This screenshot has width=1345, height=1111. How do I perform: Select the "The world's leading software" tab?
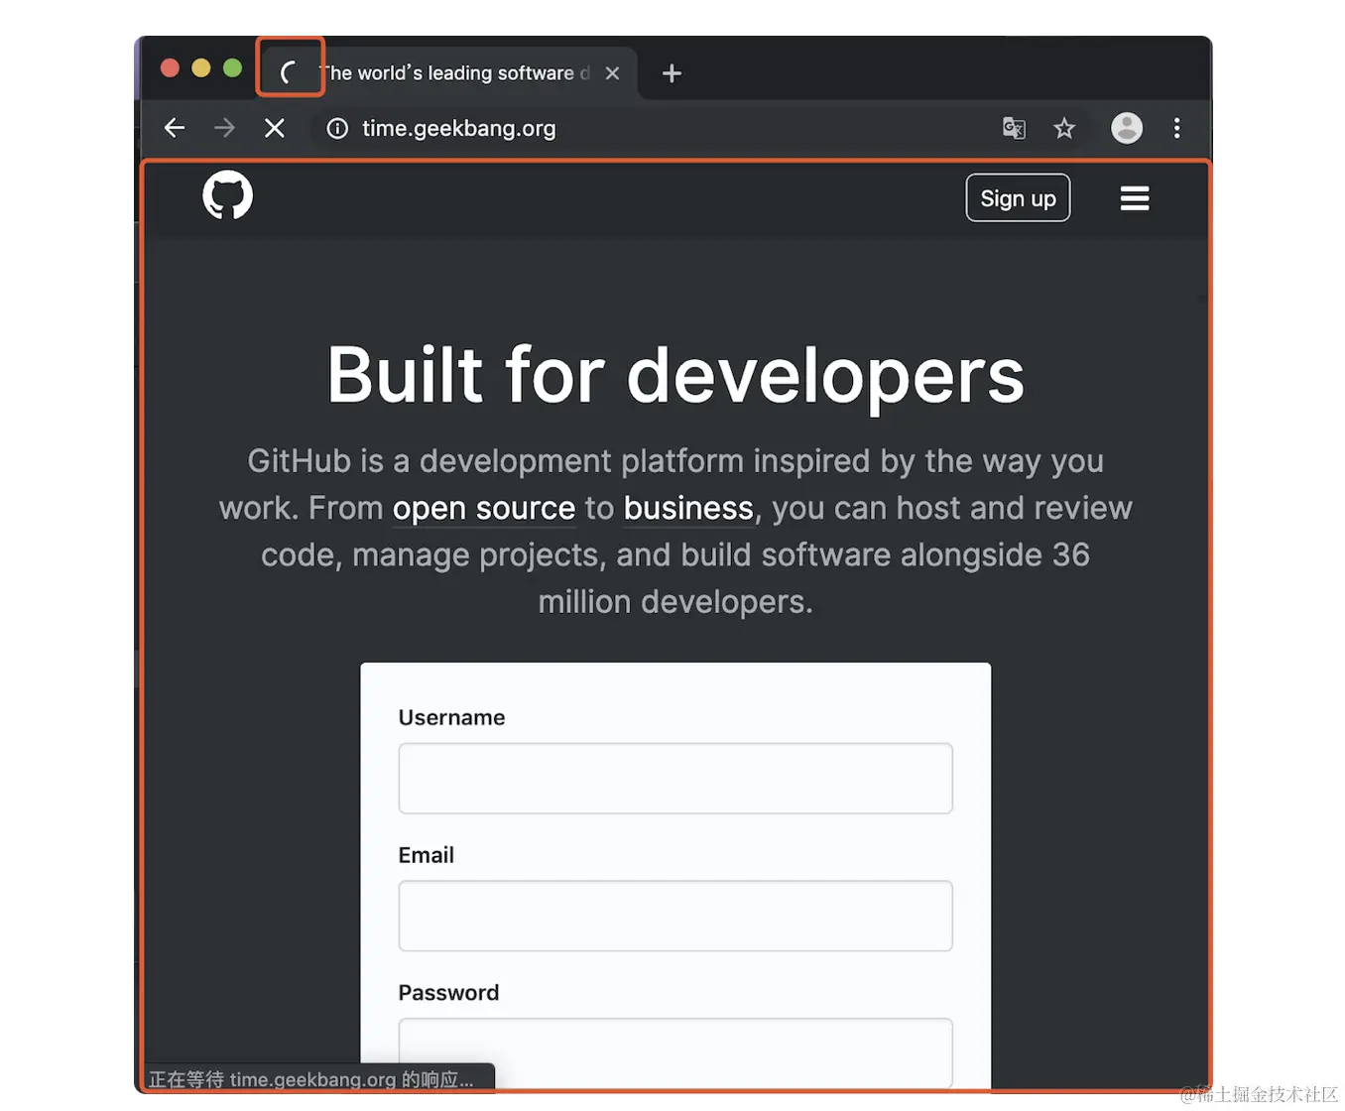[x=451, y=73]
